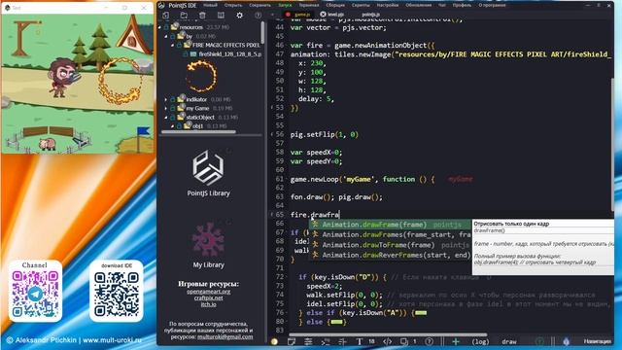Viewport: 622px width, 350px height.
Task: Click the blue droplet icon in bottom toolbar
Action: click(x=566, y=341)
